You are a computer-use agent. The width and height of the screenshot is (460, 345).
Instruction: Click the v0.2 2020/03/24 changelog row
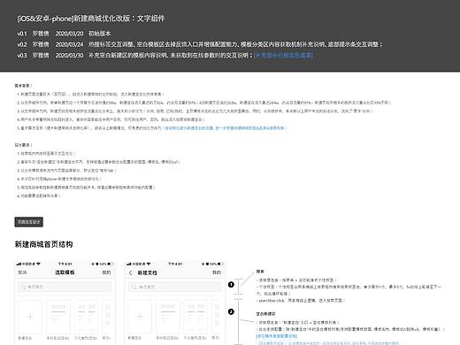[200, 44]
